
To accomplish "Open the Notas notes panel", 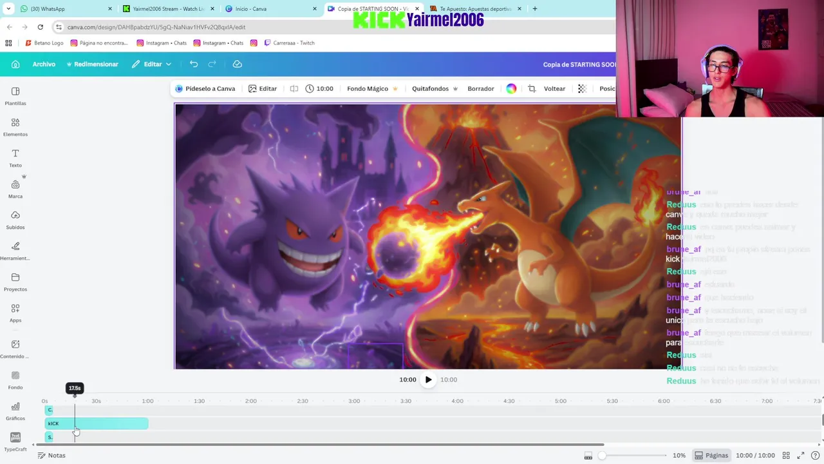I will (51, 456).
